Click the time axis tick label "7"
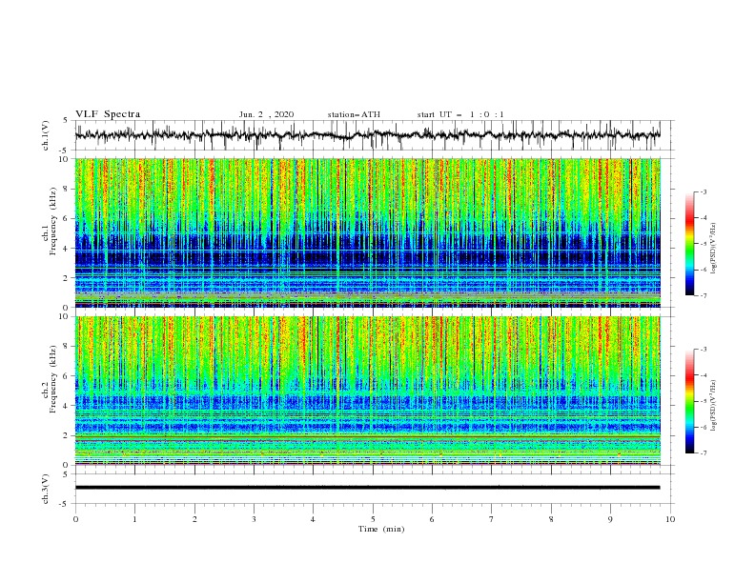Image resolution: width=755 pixels, height=583 pixels. [491, 519]
